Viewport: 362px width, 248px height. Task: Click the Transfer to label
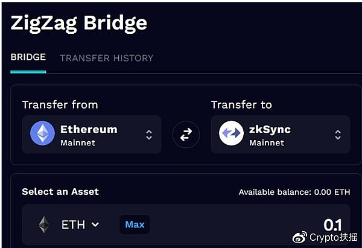pyautogui.click(x=241, y=104)
